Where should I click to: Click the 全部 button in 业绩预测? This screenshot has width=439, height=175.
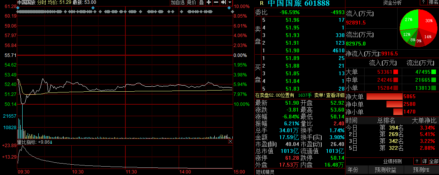point(434,161)
